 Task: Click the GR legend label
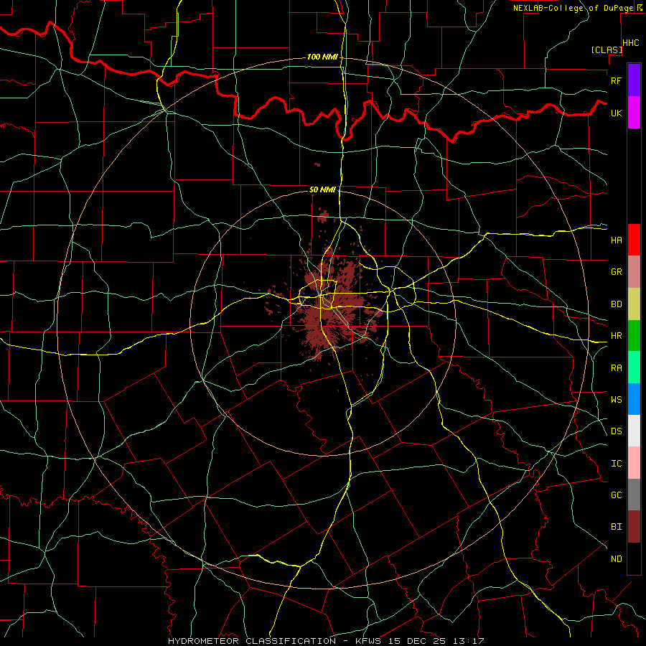pyautogui.click(x=616, y=272)
